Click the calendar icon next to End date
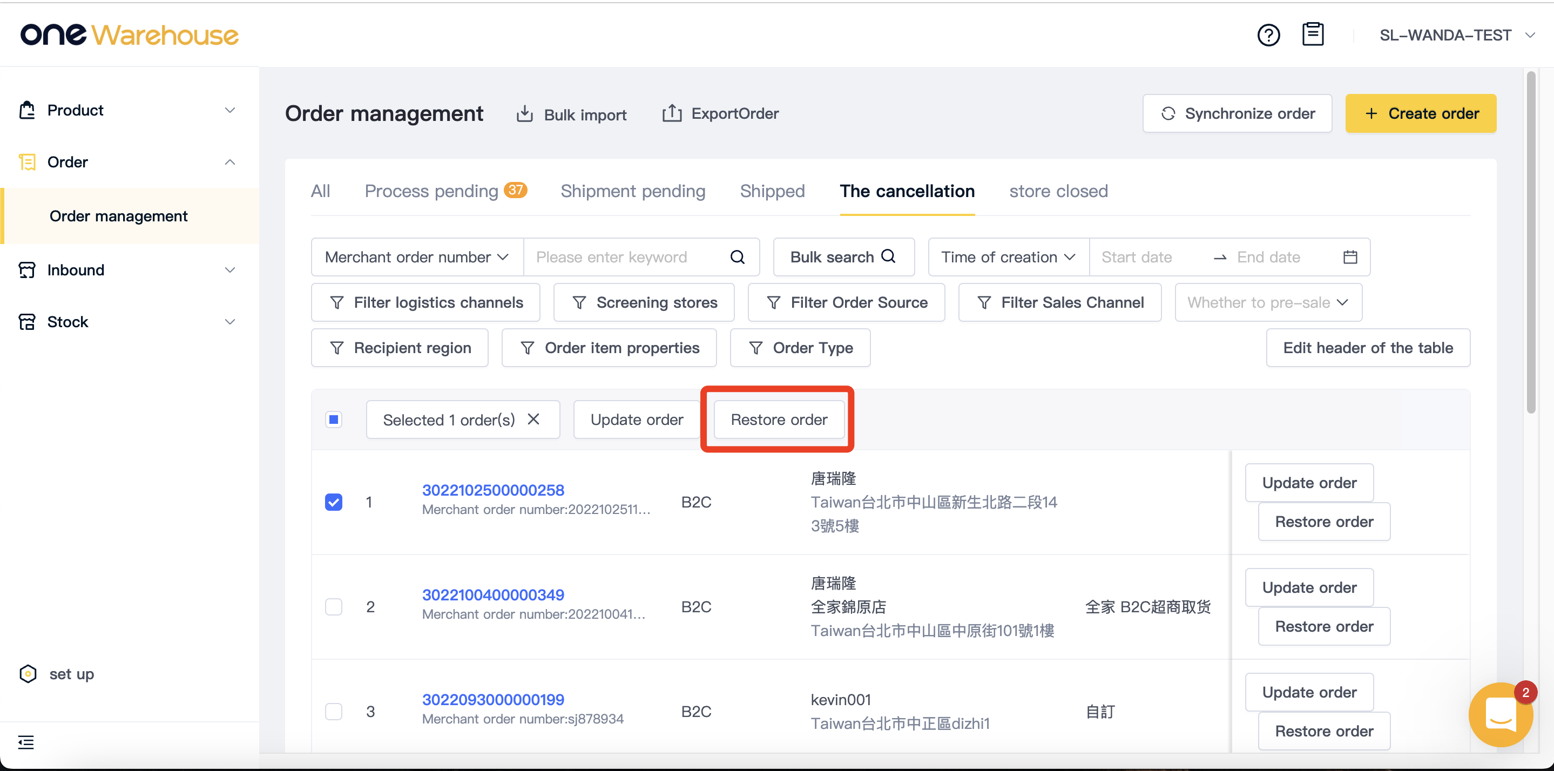The image size is (1554, 771). tap(1350, 256)
